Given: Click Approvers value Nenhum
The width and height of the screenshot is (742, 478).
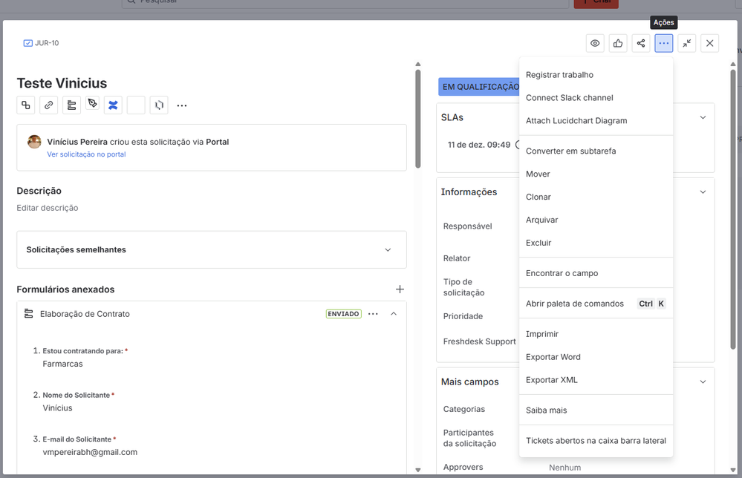Looking at the screenshot, I should pyautogui.click(x=565, y=468).
